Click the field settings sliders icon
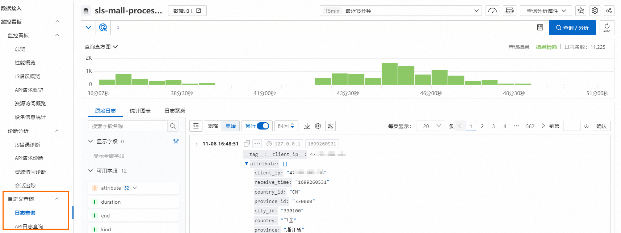621x233 pixels. tap(176, 141)
